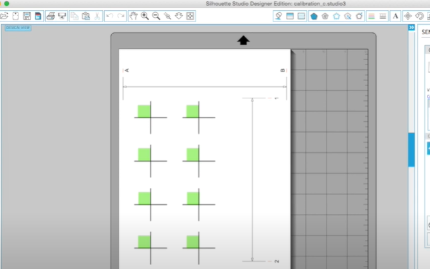Click the vertical scrollbar thumb
This screenshot has width=430, height=269.
pos(411,150)
